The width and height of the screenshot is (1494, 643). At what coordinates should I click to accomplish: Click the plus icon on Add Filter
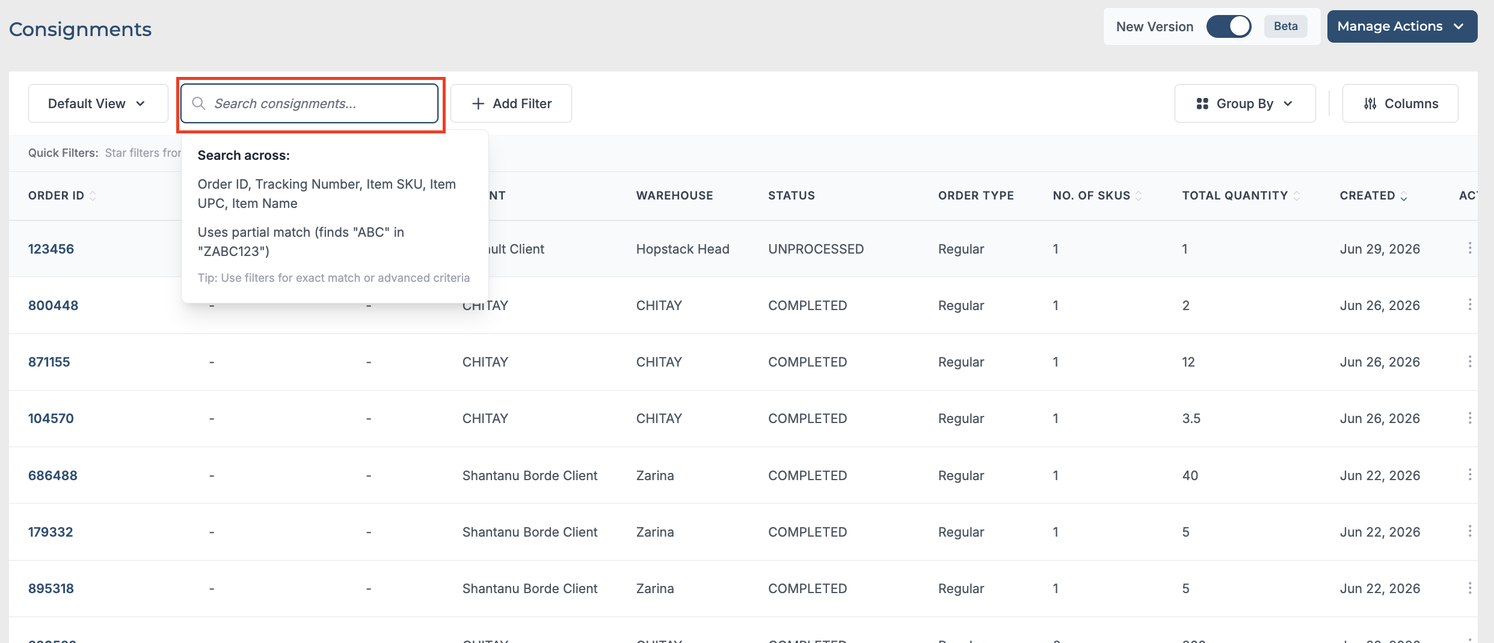tap(478, 103)
